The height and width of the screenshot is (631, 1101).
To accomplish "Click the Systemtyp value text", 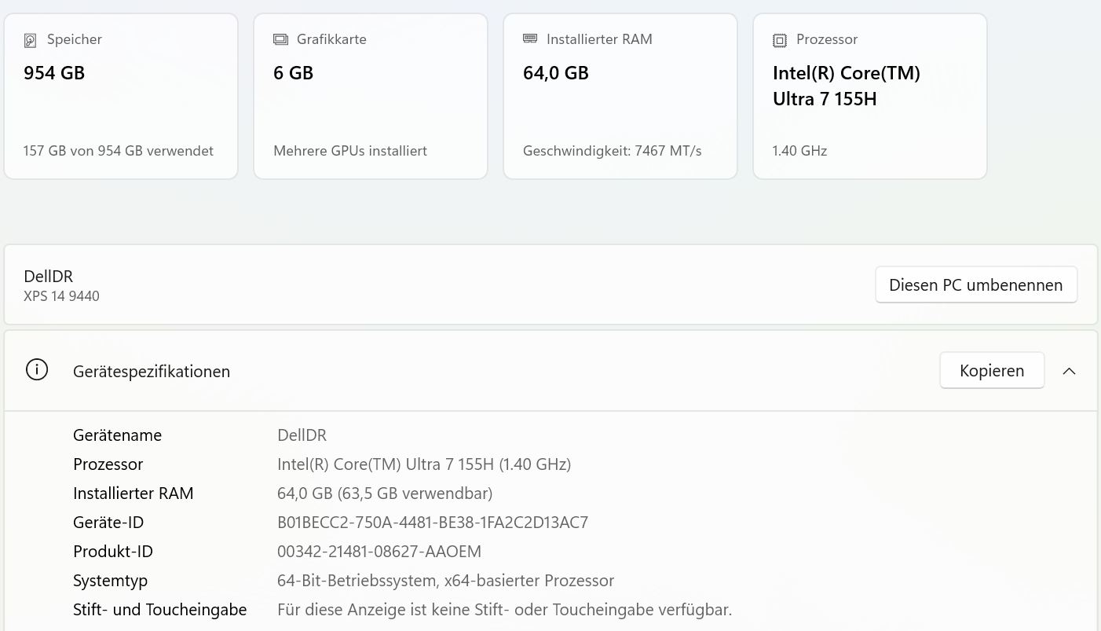I will [x=445, y=581].
